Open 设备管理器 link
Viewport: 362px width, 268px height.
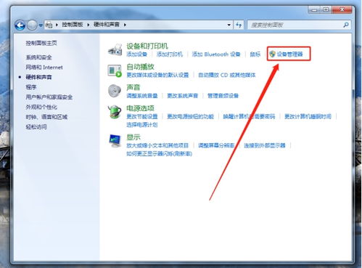289,54
